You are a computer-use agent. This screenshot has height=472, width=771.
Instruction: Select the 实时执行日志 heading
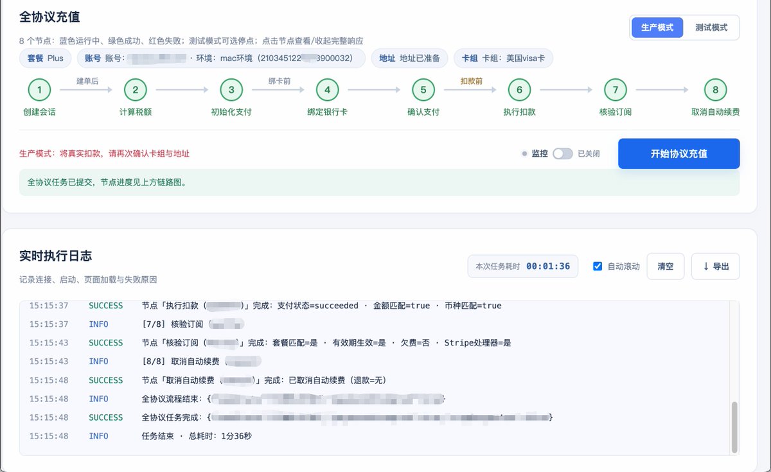coord(56,256)
